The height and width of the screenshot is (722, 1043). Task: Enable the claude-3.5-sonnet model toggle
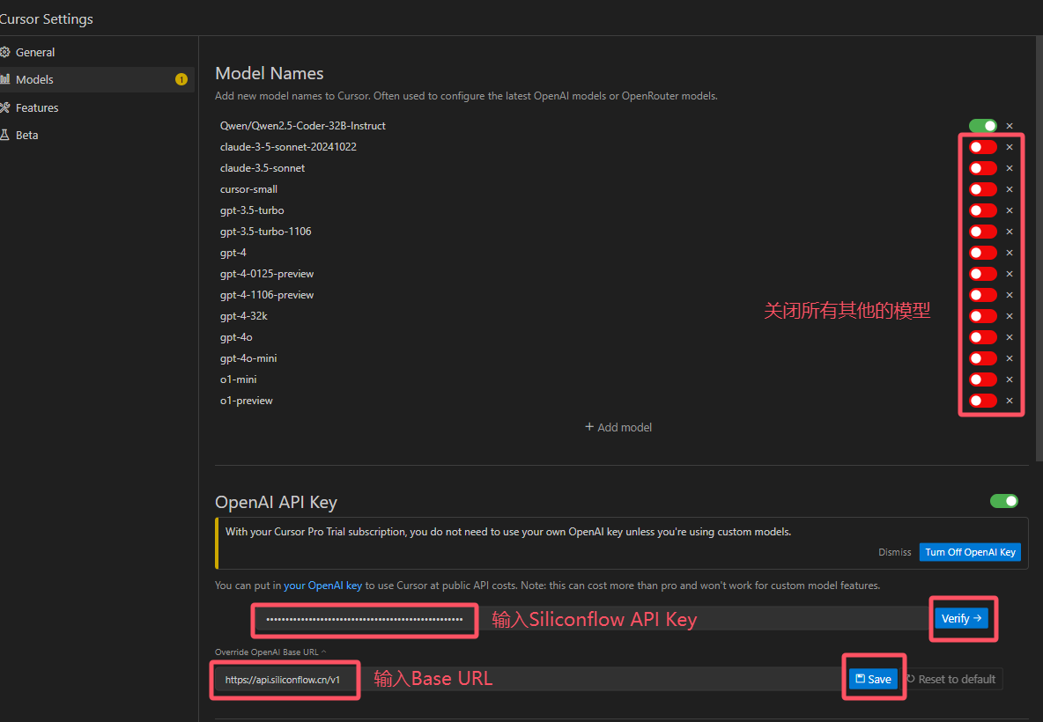(982, 168)
